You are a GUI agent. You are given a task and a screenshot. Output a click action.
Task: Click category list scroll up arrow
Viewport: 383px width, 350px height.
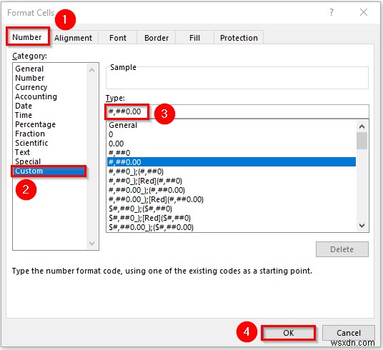point(92,70)
